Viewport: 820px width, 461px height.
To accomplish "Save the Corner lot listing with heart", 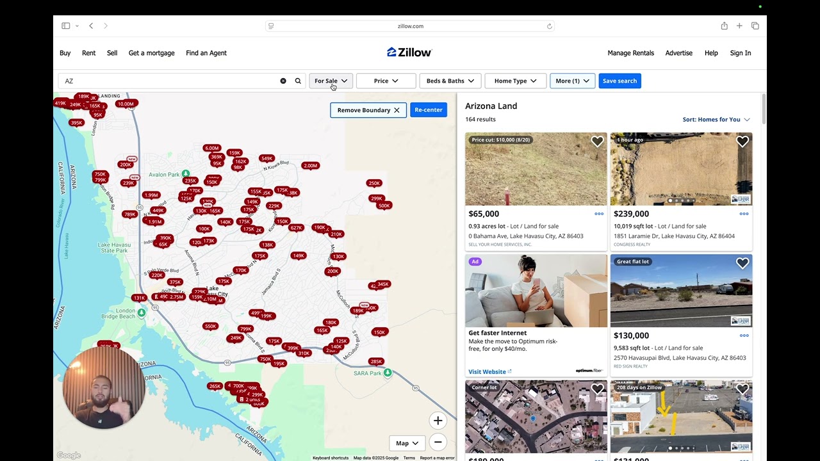I will tap(597, 389).
